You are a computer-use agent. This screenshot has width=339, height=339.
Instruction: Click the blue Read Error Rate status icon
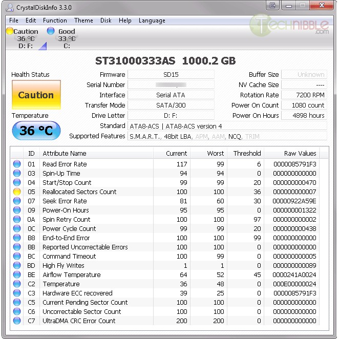(17, 164)
